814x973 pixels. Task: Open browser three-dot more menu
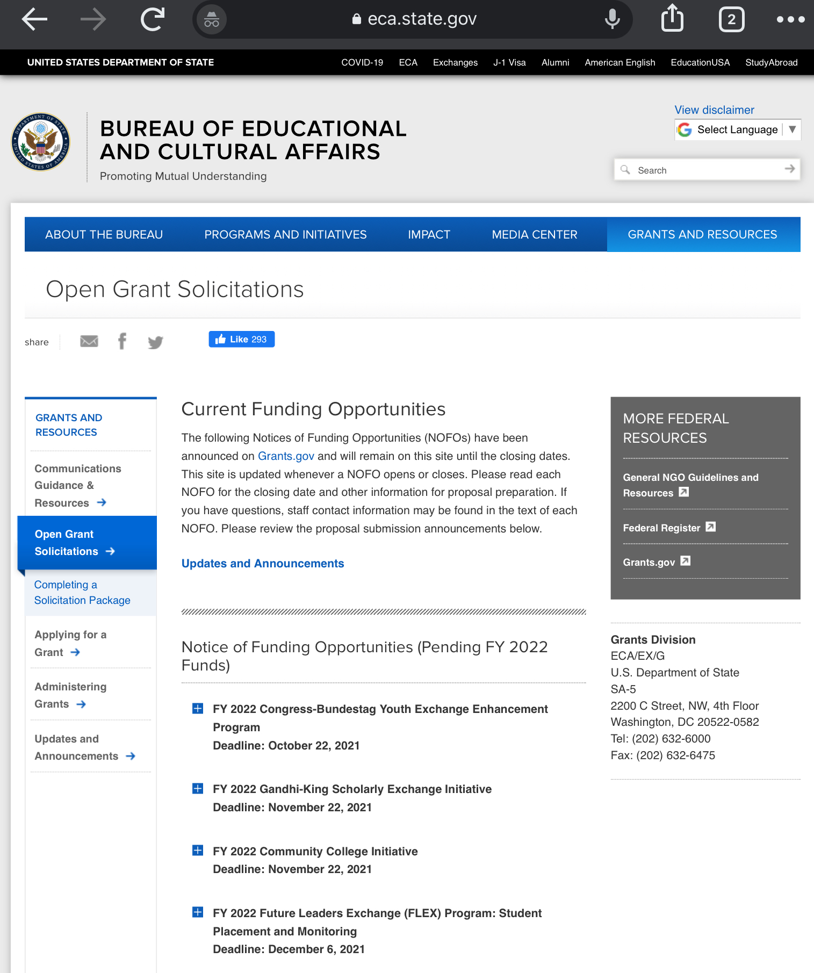pyautogui.click(x=790, y=20)
